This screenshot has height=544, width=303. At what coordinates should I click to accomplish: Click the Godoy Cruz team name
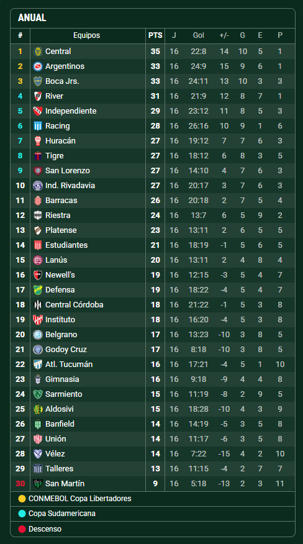(x=66, y=350)
